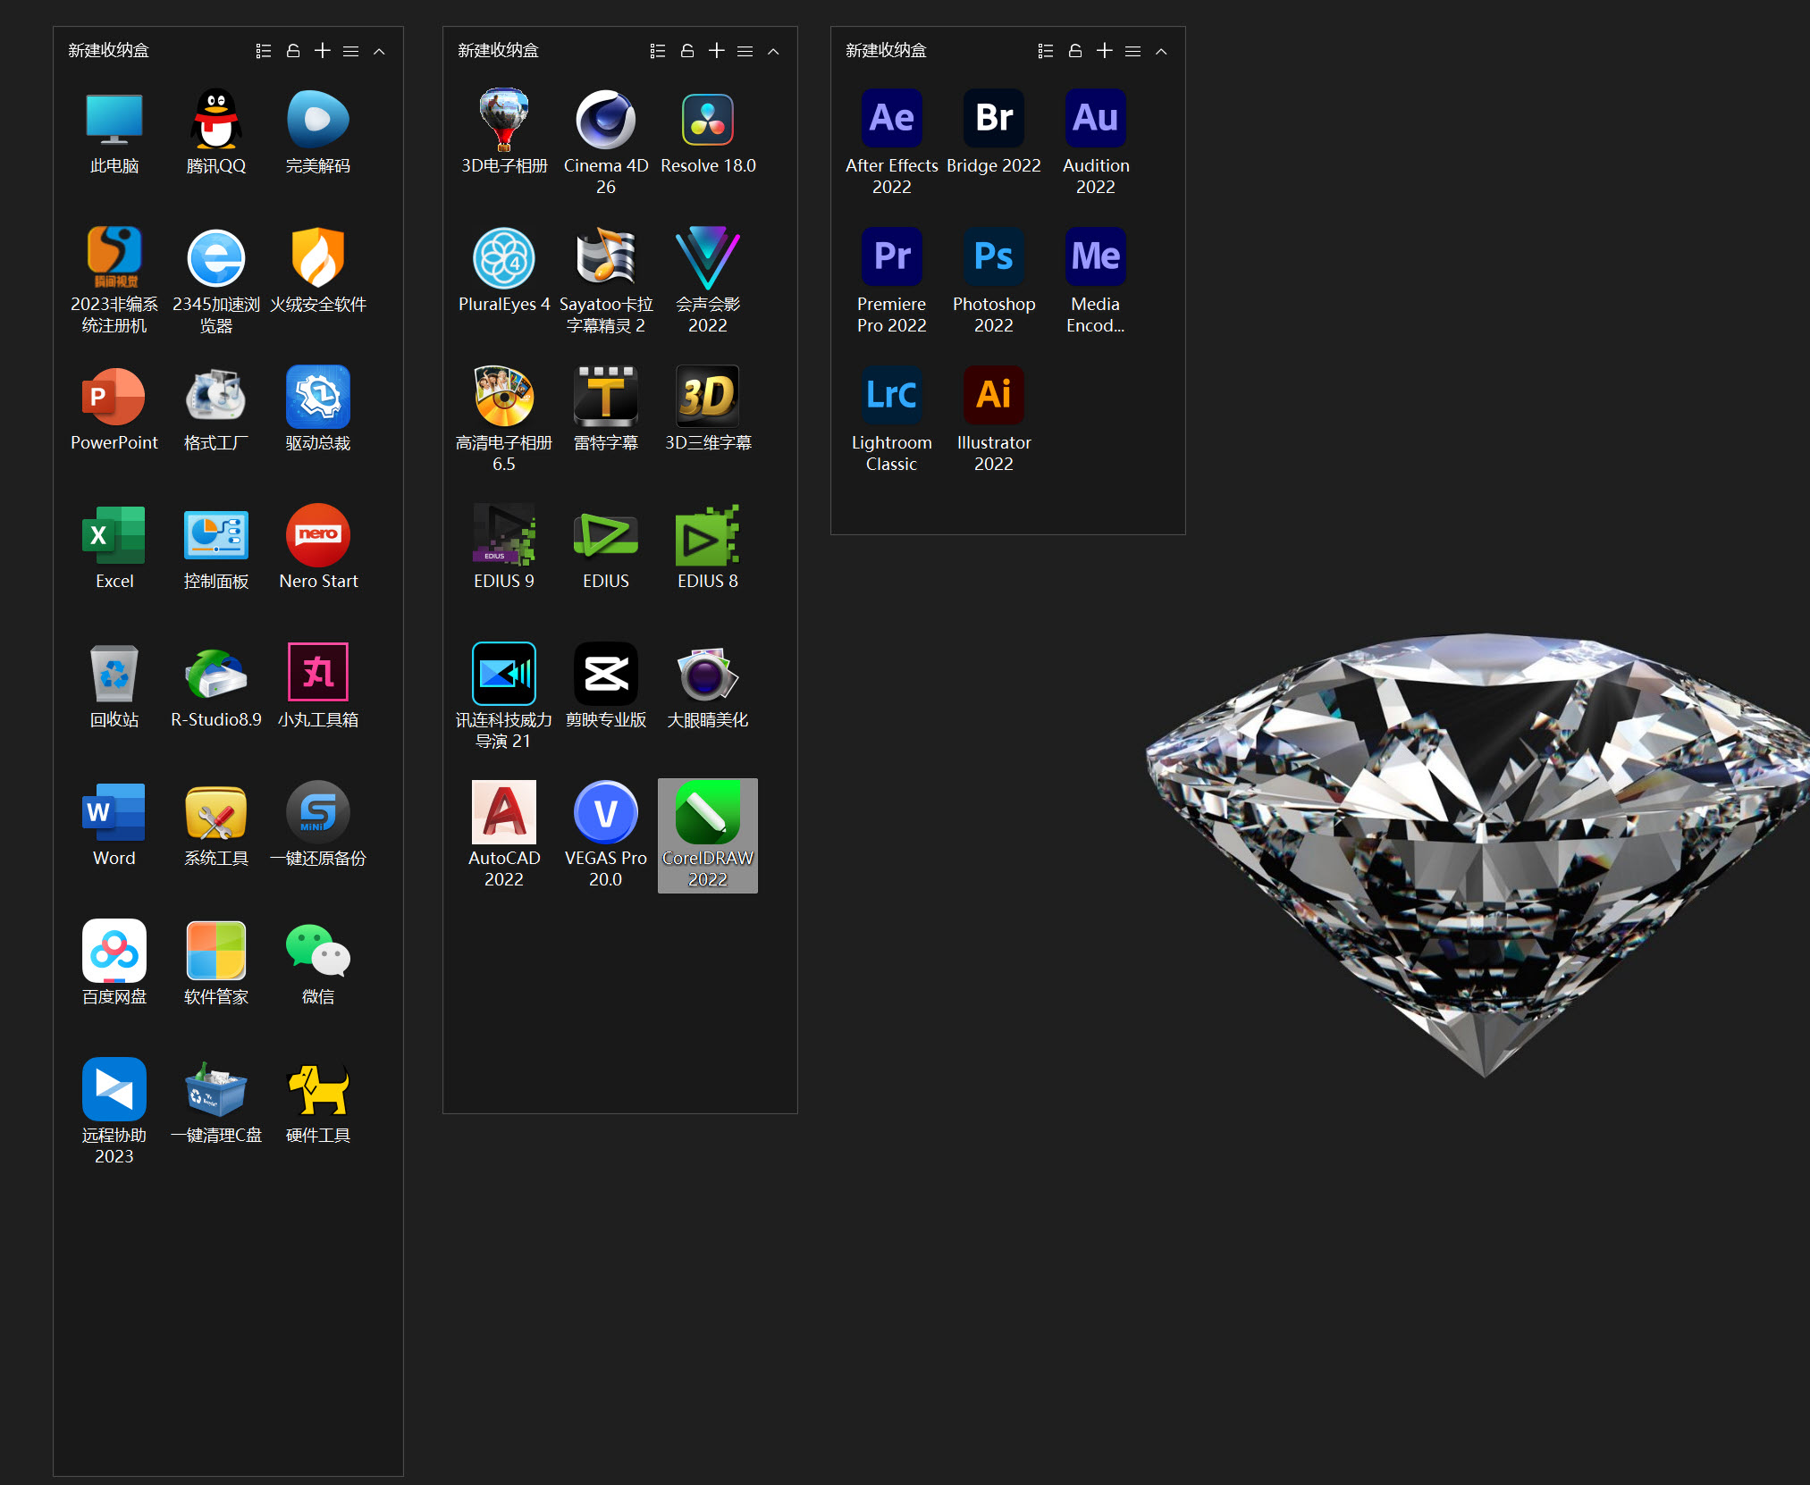Launch 火绒安全软件 shield icon
1810x1485 pixels.
pos(318,258)
